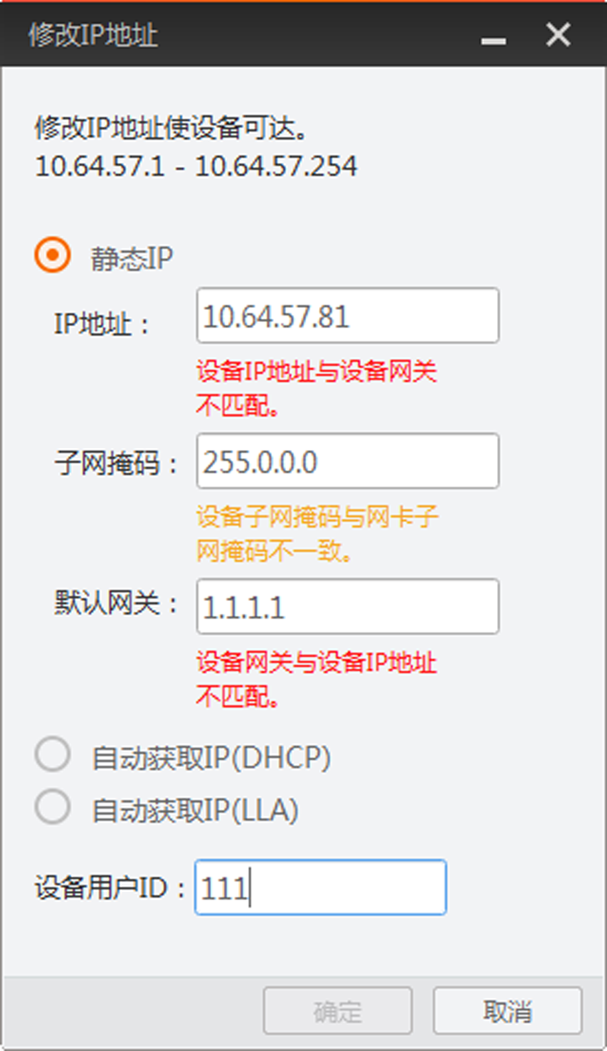
Task: Click the 自动获取IP(DHCP) label text
Action: pyautogui.click(x=212, y=758)
